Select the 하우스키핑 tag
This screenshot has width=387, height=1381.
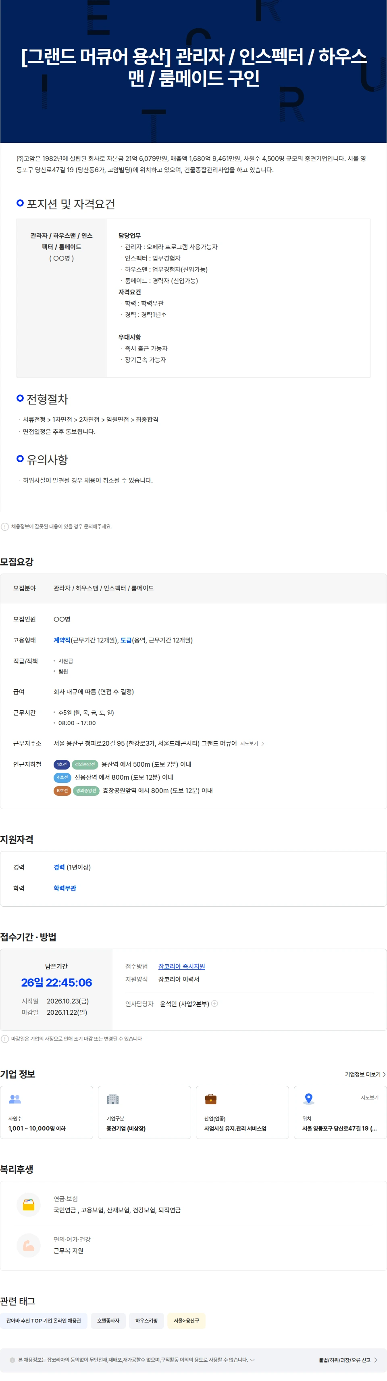(x=146, y=1321)
